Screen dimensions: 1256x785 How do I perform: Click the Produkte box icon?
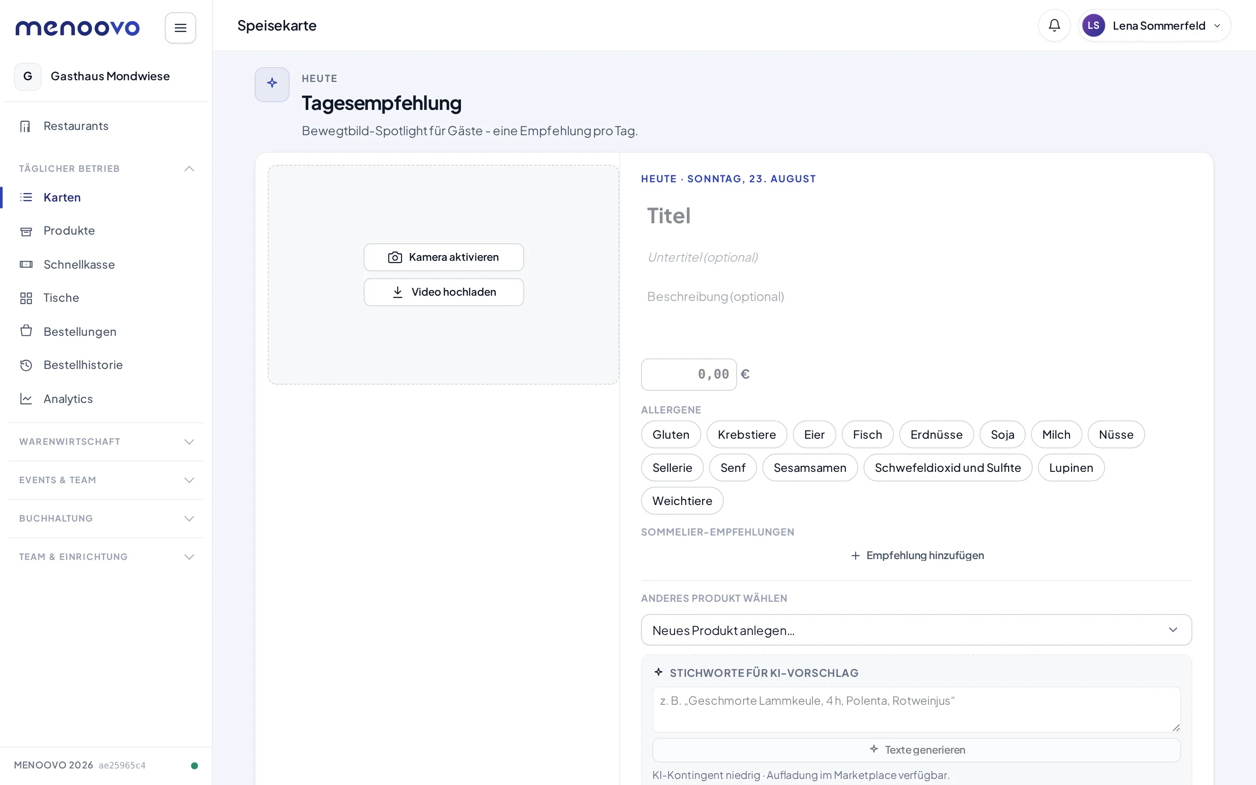[x=26, y=231]
